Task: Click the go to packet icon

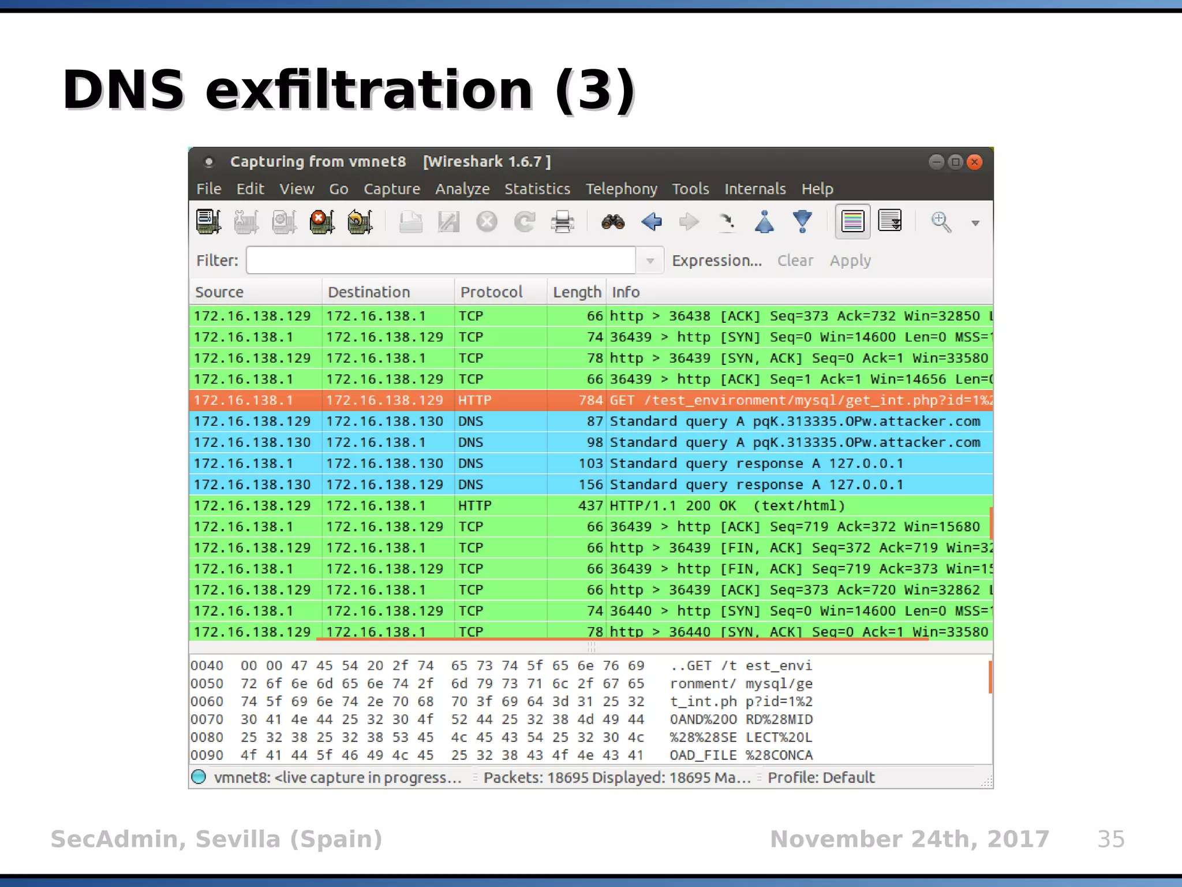Action: click(x=727, y=221)
